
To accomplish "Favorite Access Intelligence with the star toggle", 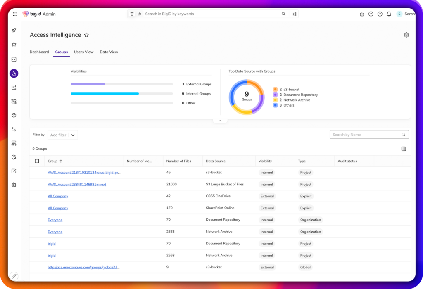I will (x=86, y=35).
